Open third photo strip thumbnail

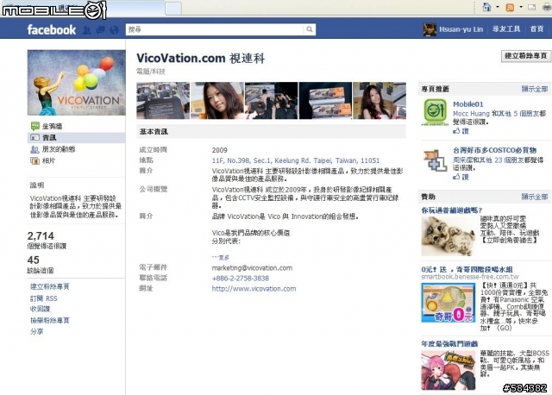coord(271,101)
